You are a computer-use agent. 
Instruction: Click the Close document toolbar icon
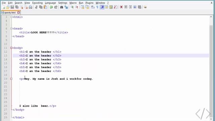pyautogui.click(x=21, y=7)
